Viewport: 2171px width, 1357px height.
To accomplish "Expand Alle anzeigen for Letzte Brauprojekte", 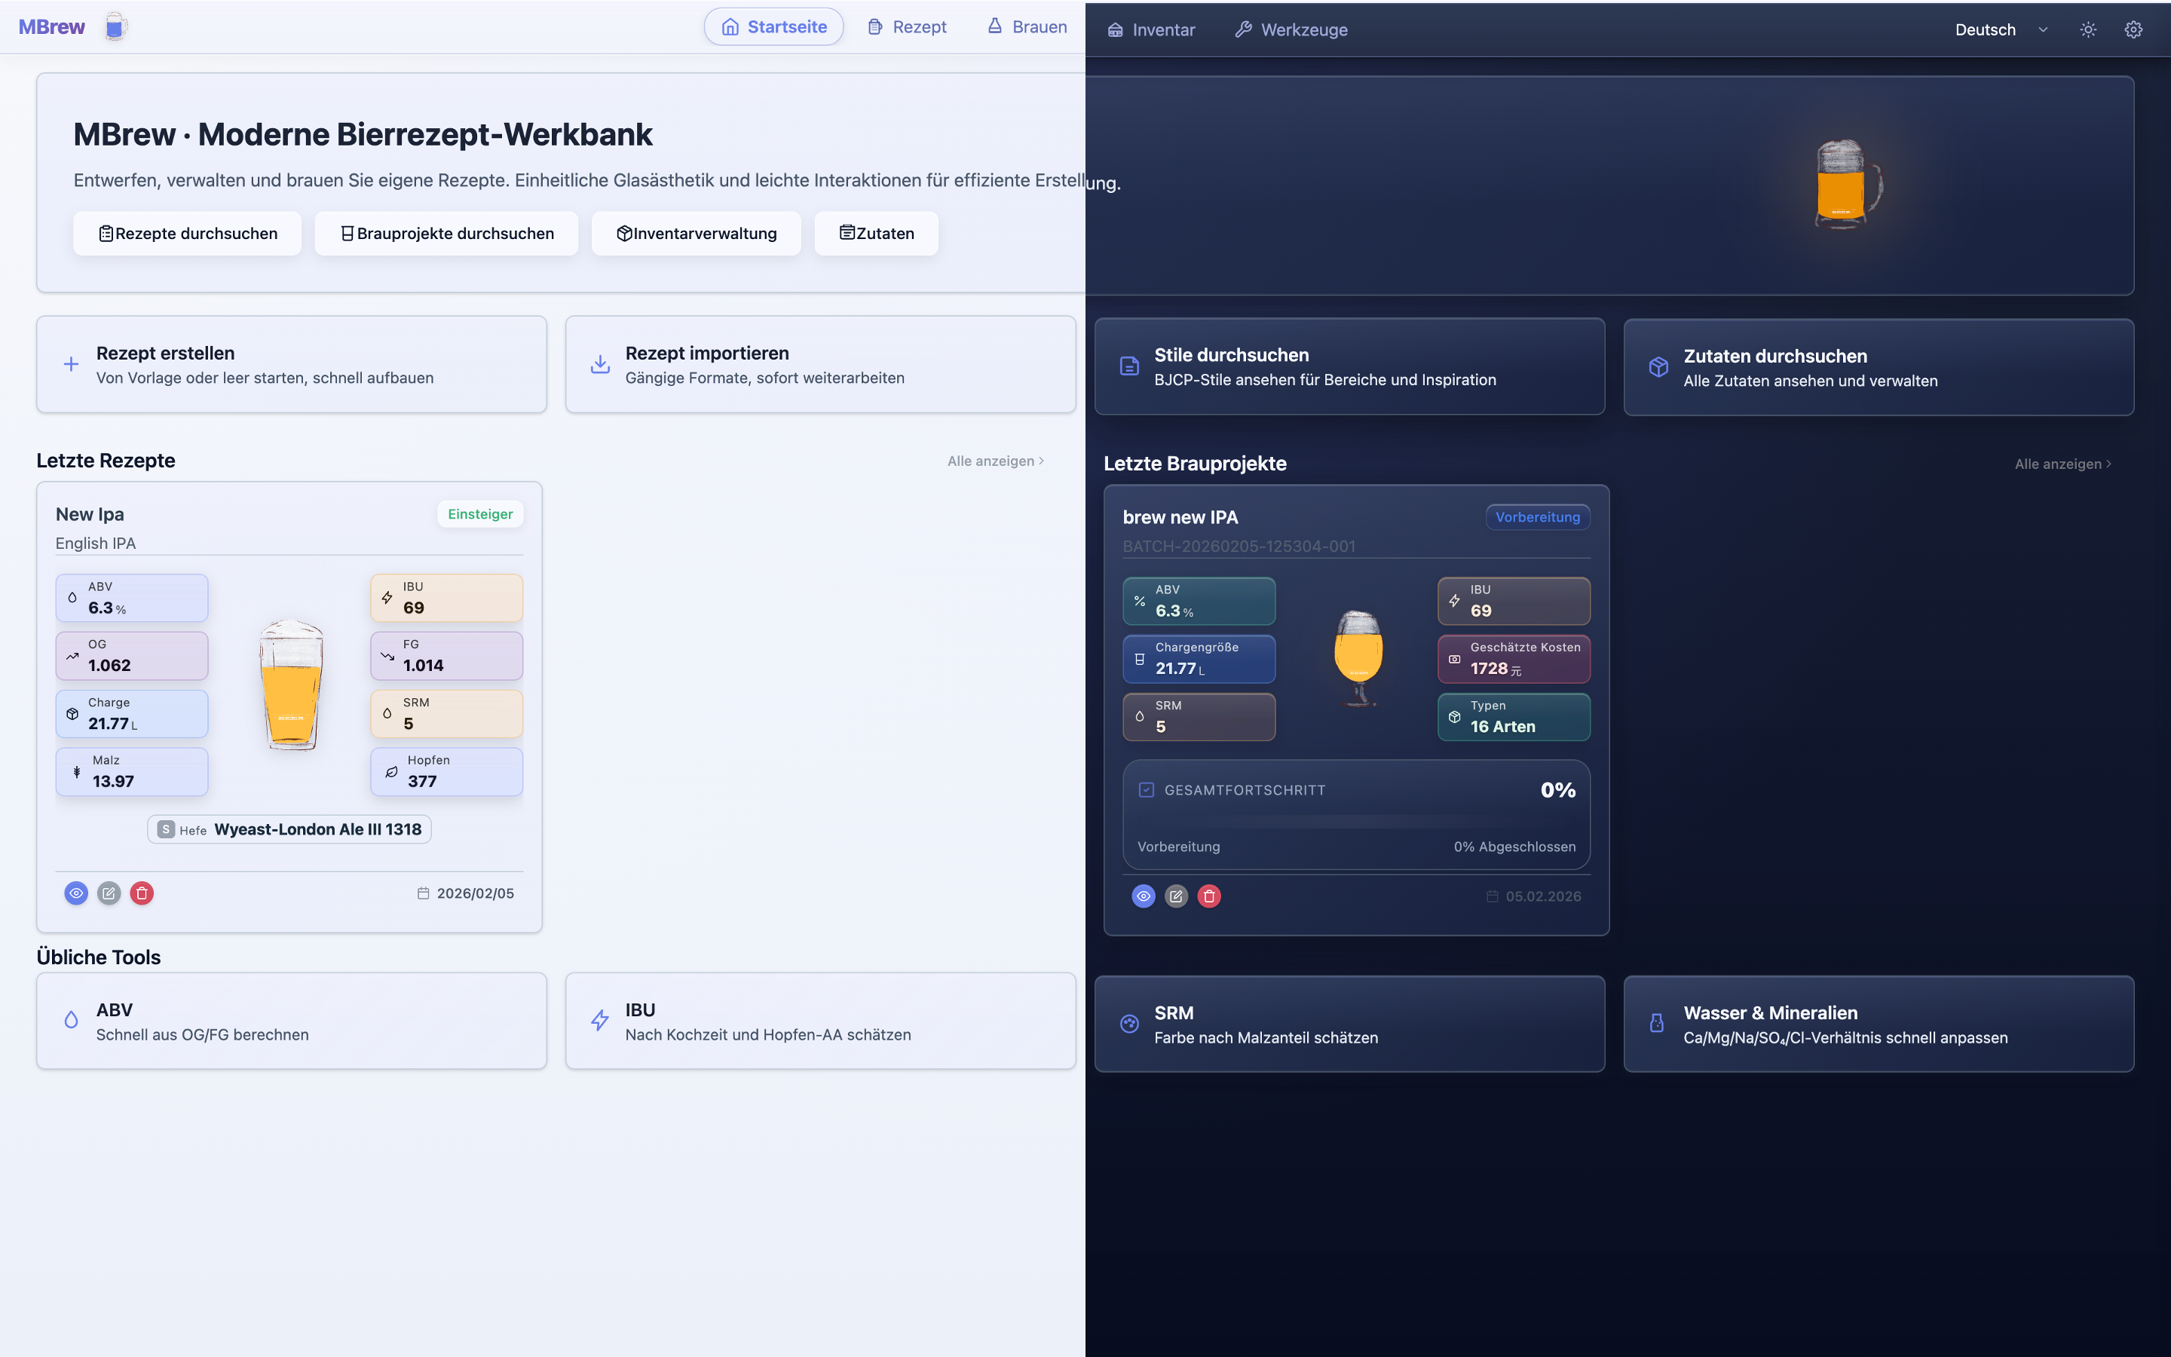I will click(x=2062, y=464).
